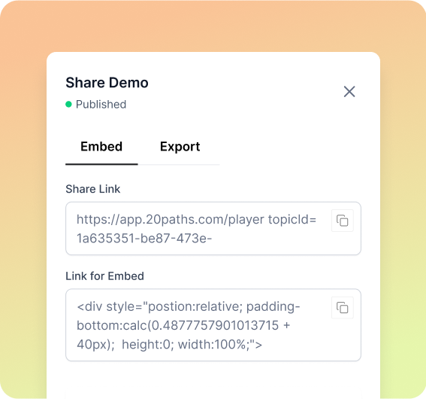Click the Share Link label

point(93,189)
